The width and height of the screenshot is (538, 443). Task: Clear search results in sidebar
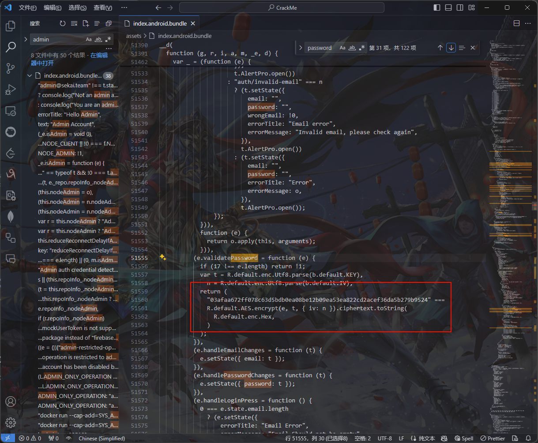[x=74, y=23]
